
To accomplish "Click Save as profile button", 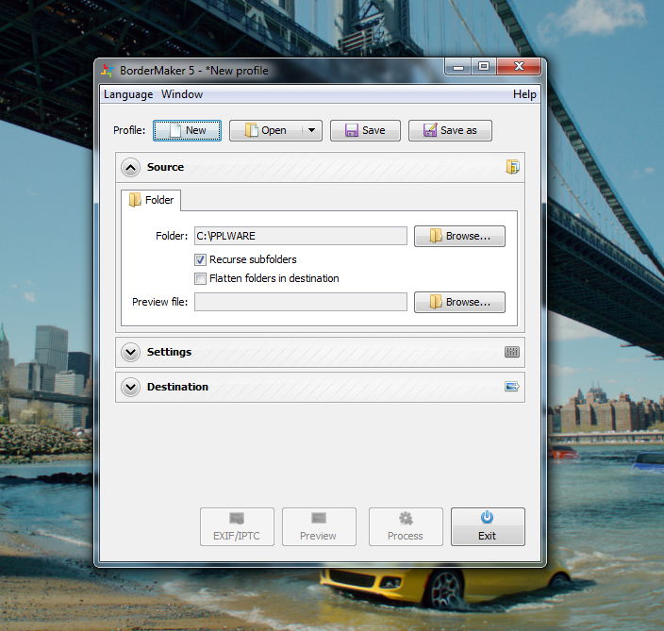I will [x=450, y=130].
